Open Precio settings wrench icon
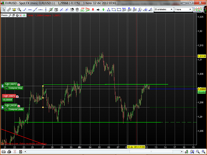The image size is (207, 155). [x=10, y=15]
